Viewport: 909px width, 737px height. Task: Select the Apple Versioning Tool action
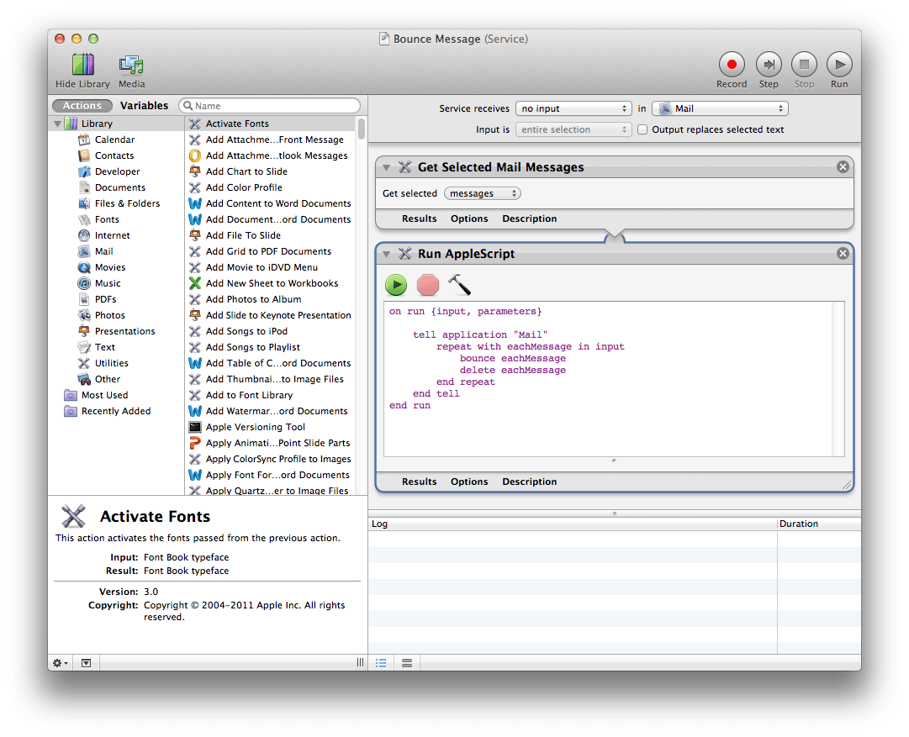click(x=271, y=427)
